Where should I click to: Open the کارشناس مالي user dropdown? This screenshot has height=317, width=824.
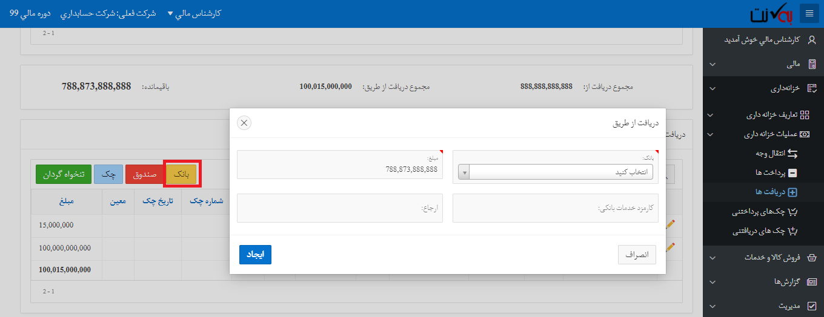tap(194, 13)
